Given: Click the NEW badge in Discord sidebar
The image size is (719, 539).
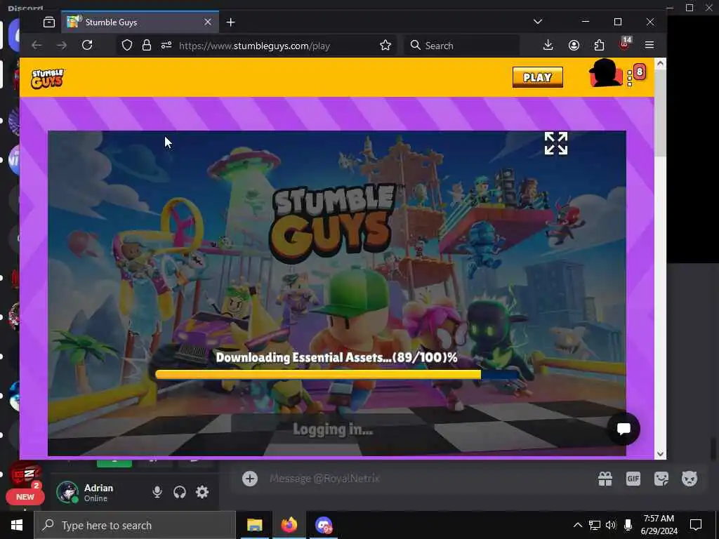Looking at the screenshot, I should point(25,497).
